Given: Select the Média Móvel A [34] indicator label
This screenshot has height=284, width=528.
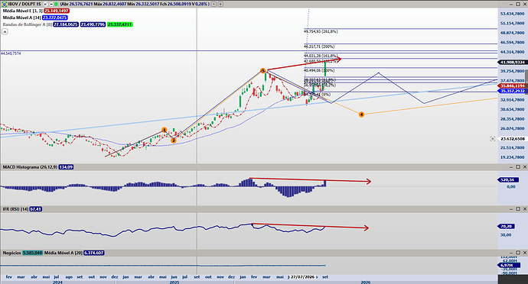Looking at the screenshot, I should (x=22, y=18).
